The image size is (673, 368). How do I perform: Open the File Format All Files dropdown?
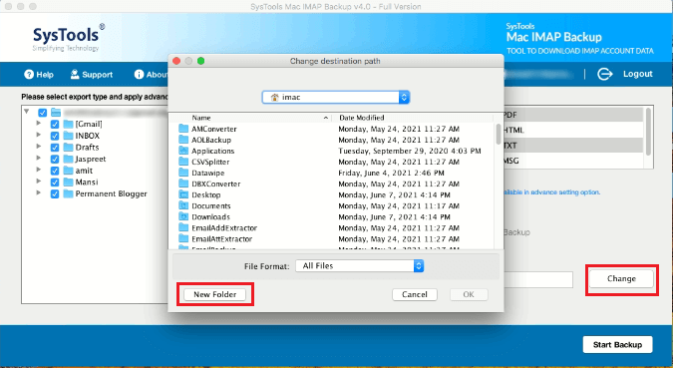pos(359,266)
